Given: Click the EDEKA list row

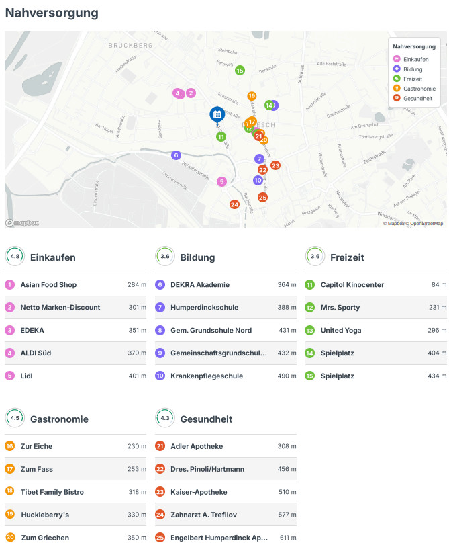Looking at the screenshot, I should point(75,331).
